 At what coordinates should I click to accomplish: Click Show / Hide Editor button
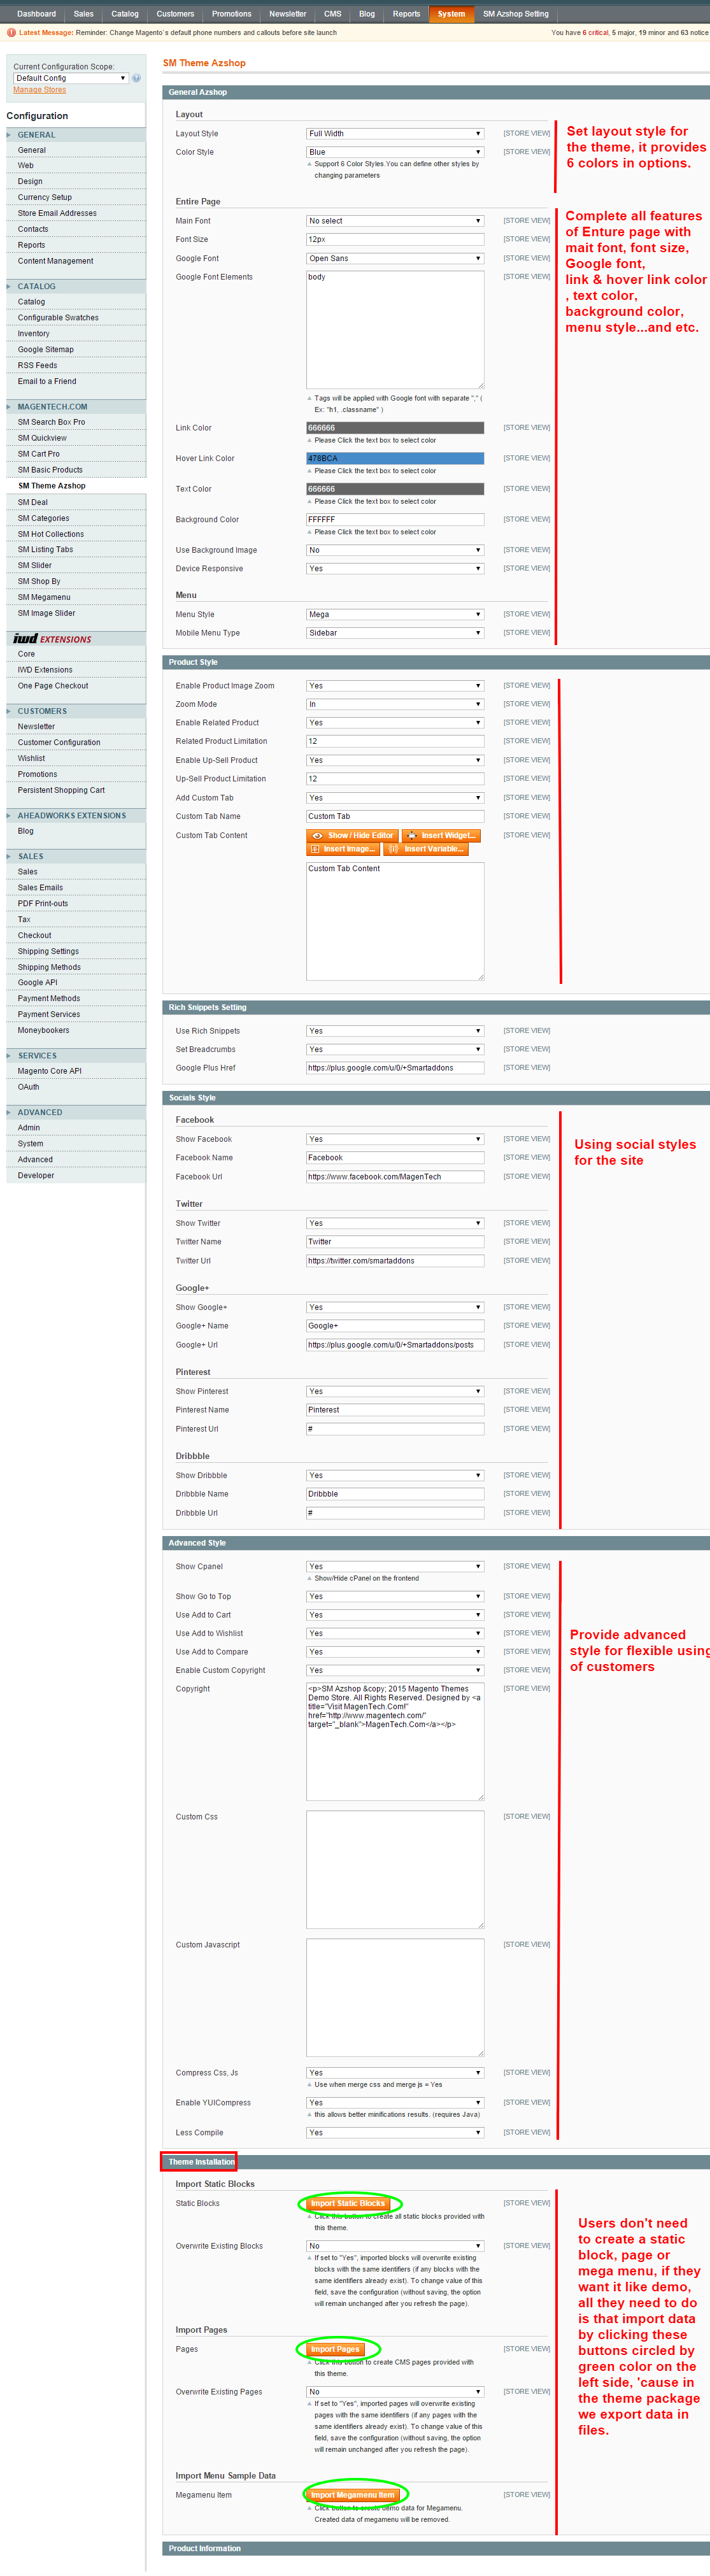tap(352, 835)
